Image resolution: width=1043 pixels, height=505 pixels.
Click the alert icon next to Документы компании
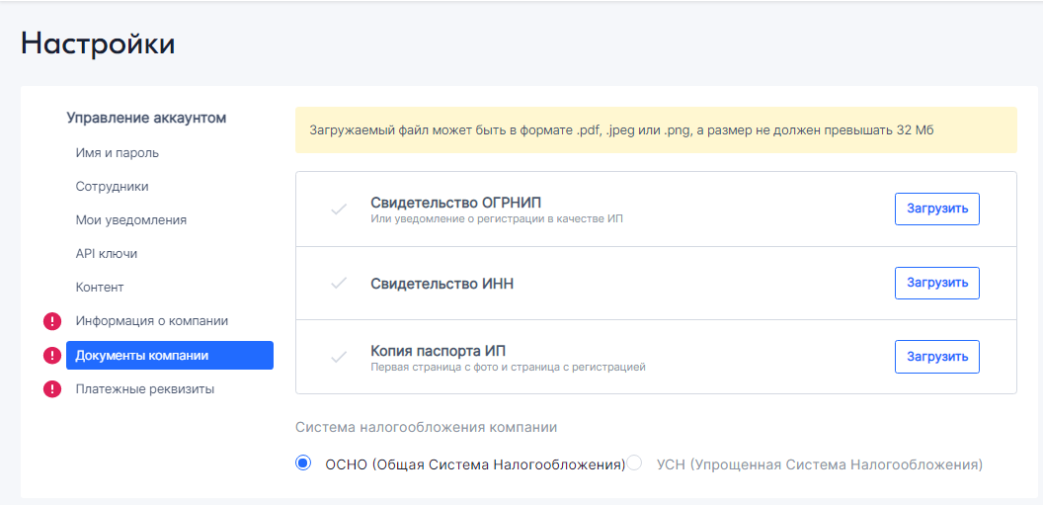click(x=52, y=356)
